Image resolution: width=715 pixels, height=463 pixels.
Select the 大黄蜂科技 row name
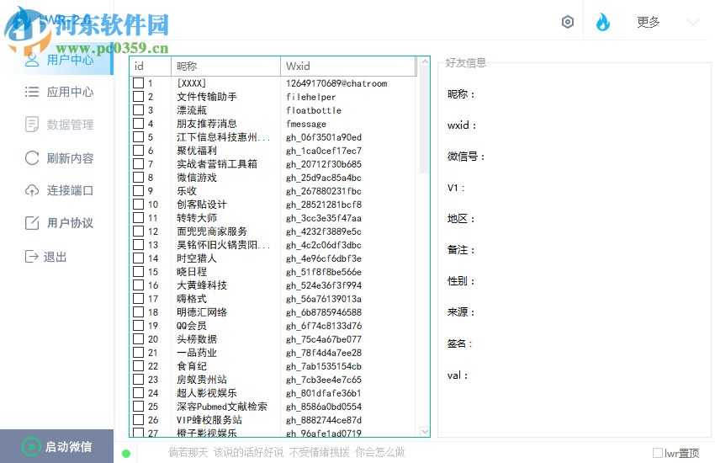[x=202, y=285]
